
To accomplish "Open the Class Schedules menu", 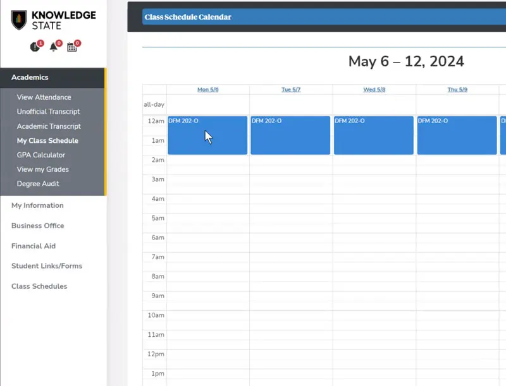I will click(39, 286).
